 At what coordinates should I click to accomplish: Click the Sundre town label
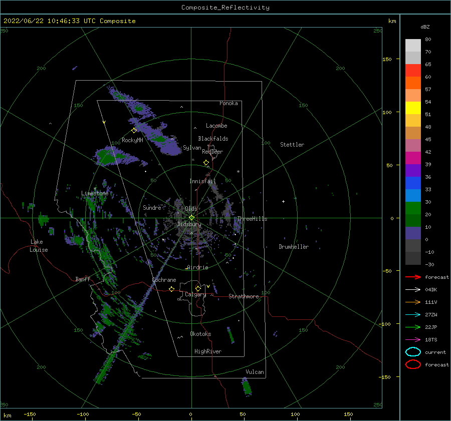point(152,207)
